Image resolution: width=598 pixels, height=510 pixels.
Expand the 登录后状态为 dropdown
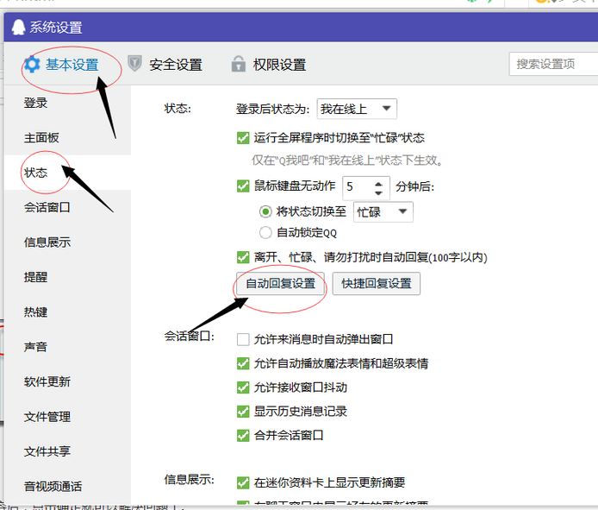(x=356, y=109)
